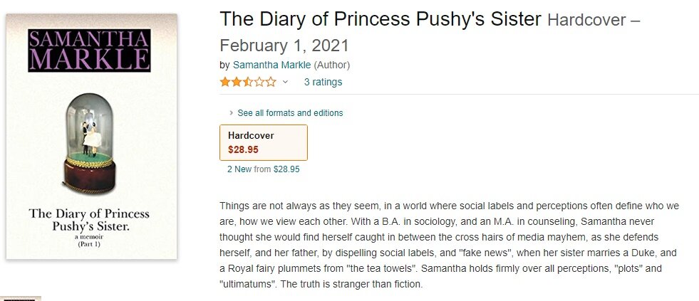Open the 3 ratings link
The width and height of the screenshot is (699, 301).
[x=323, y=82]
